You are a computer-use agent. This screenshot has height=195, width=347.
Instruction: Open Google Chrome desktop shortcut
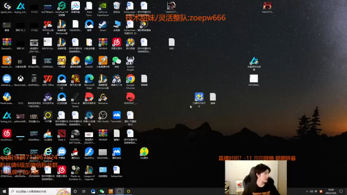pyautogui.click(x=131, y=81)
